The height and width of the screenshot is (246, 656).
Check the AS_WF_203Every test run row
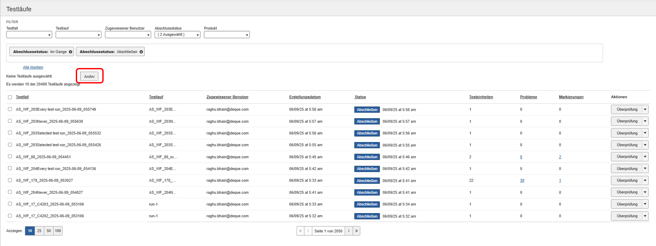pyautogui.click(x=10, y=110)
